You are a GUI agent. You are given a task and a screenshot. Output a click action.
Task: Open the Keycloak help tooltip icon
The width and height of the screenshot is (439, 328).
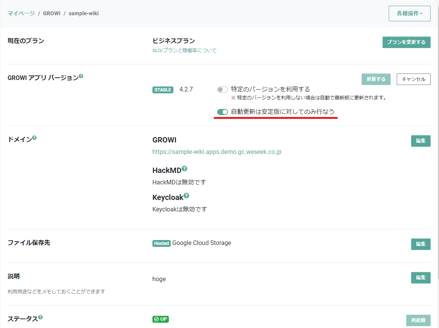pyautogui.click(x=186, y=196)
